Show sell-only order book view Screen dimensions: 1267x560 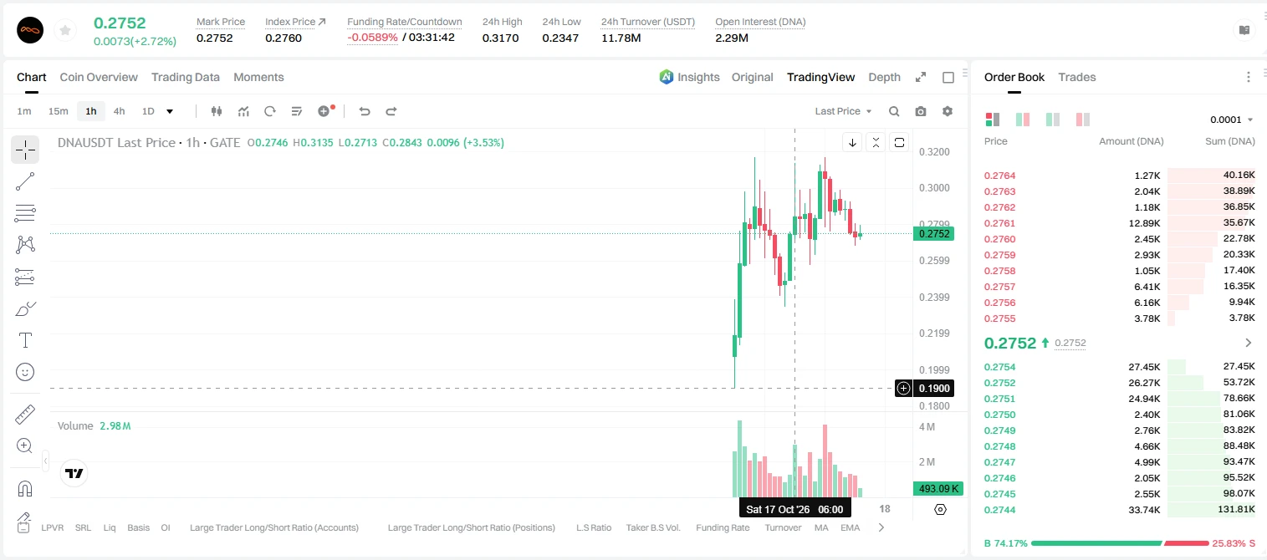[1083, 120]
